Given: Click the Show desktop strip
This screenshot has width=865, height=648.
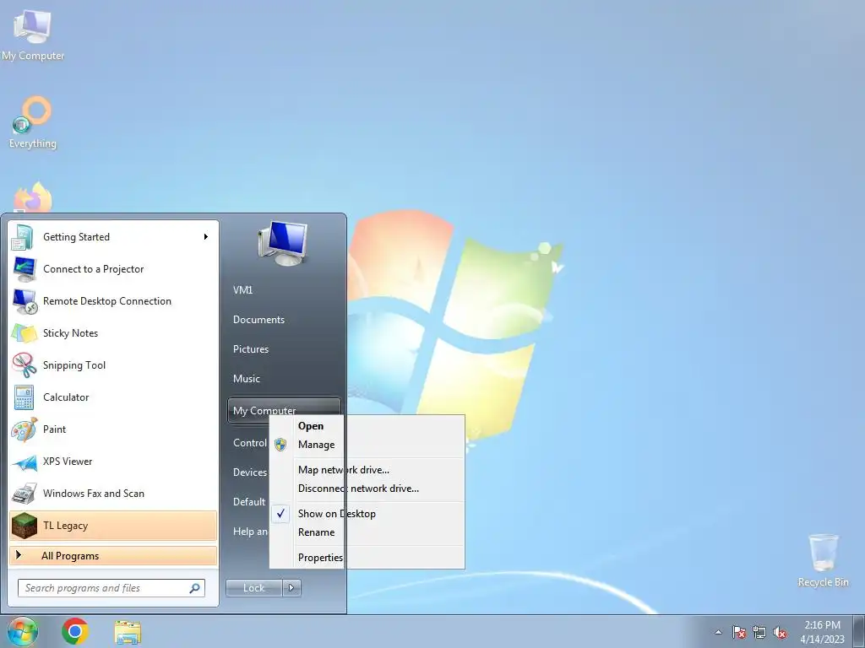Looking at the screenshot, I should point(859,631).
